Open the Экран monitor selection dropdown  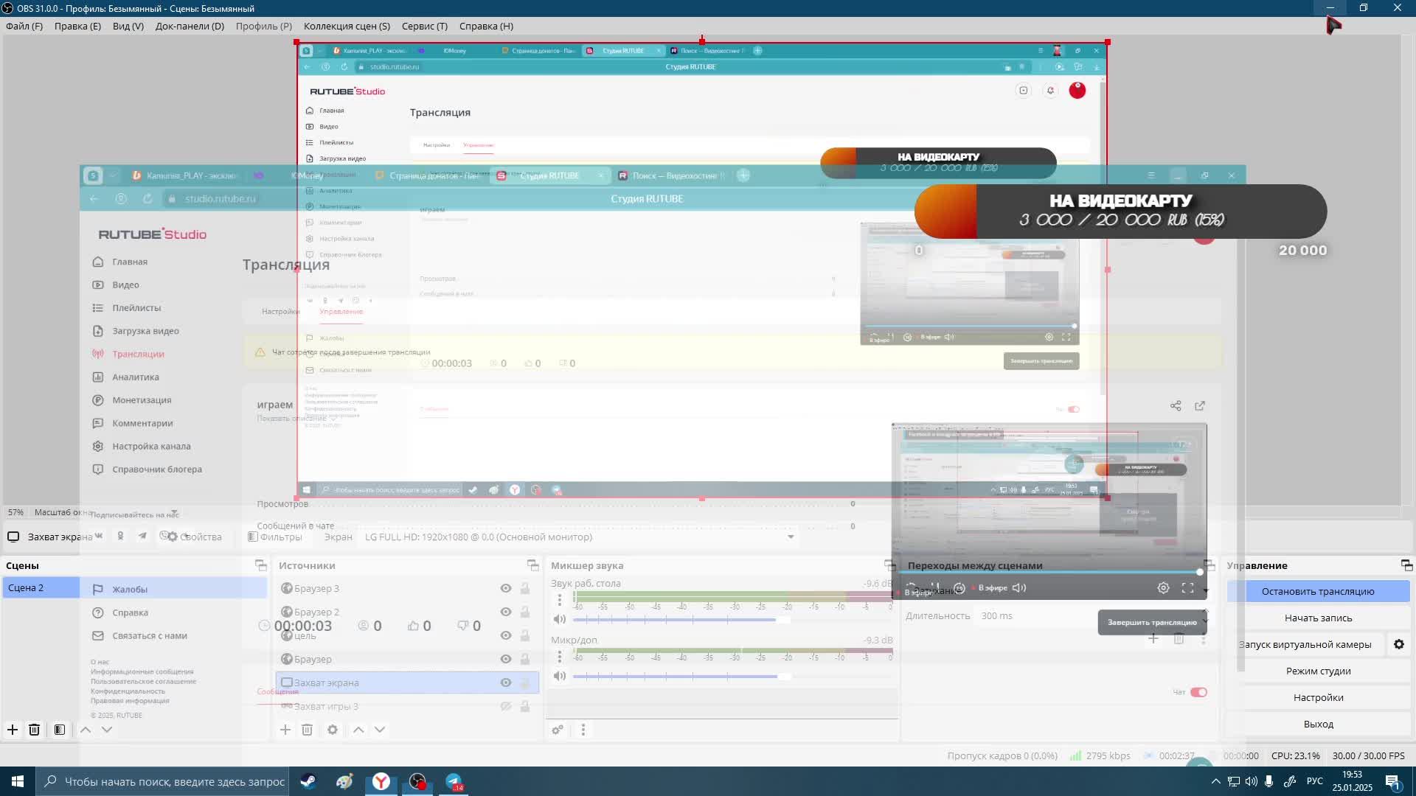tap(580, 537)
